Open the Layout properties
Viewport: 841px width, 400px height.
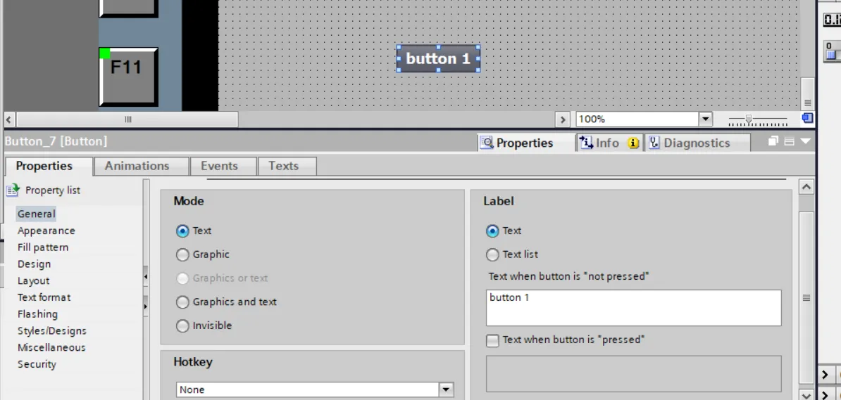(33, 280)
